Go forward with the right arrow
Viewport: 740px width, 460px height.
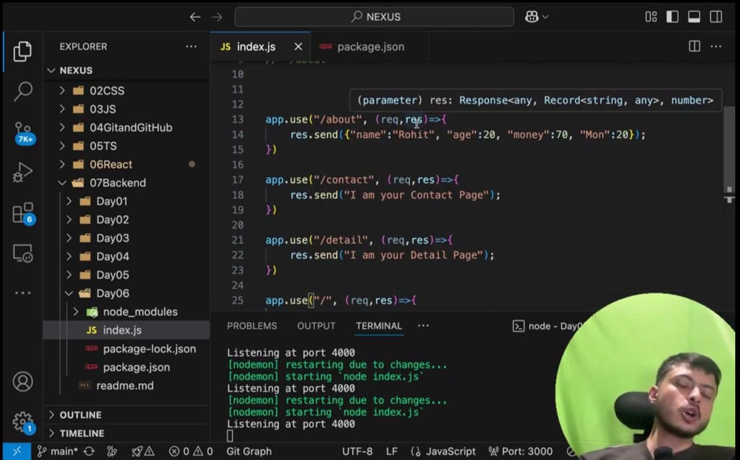216,17
